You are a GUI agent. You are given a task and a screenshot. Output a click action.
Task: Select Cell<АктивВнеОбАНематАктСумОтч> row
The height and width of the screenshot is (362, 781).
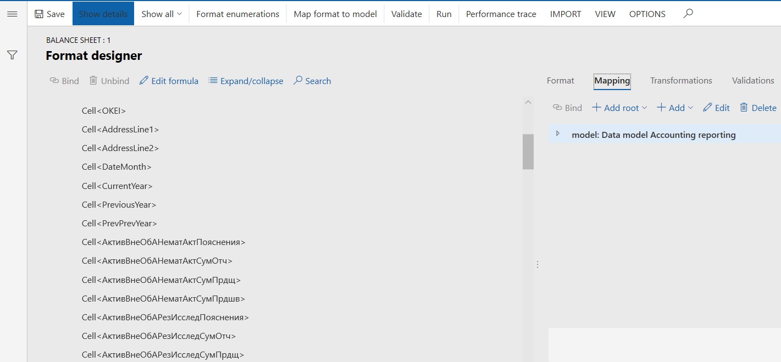click(157, 260)
